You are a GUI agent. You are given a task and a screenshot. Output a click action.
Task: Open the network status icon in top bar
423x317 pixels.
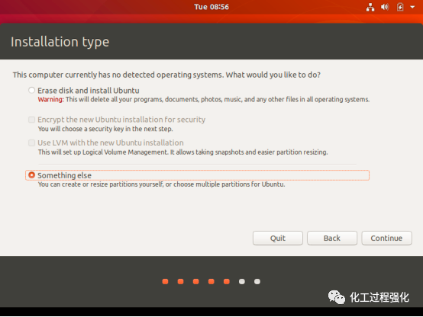(370, 7)
